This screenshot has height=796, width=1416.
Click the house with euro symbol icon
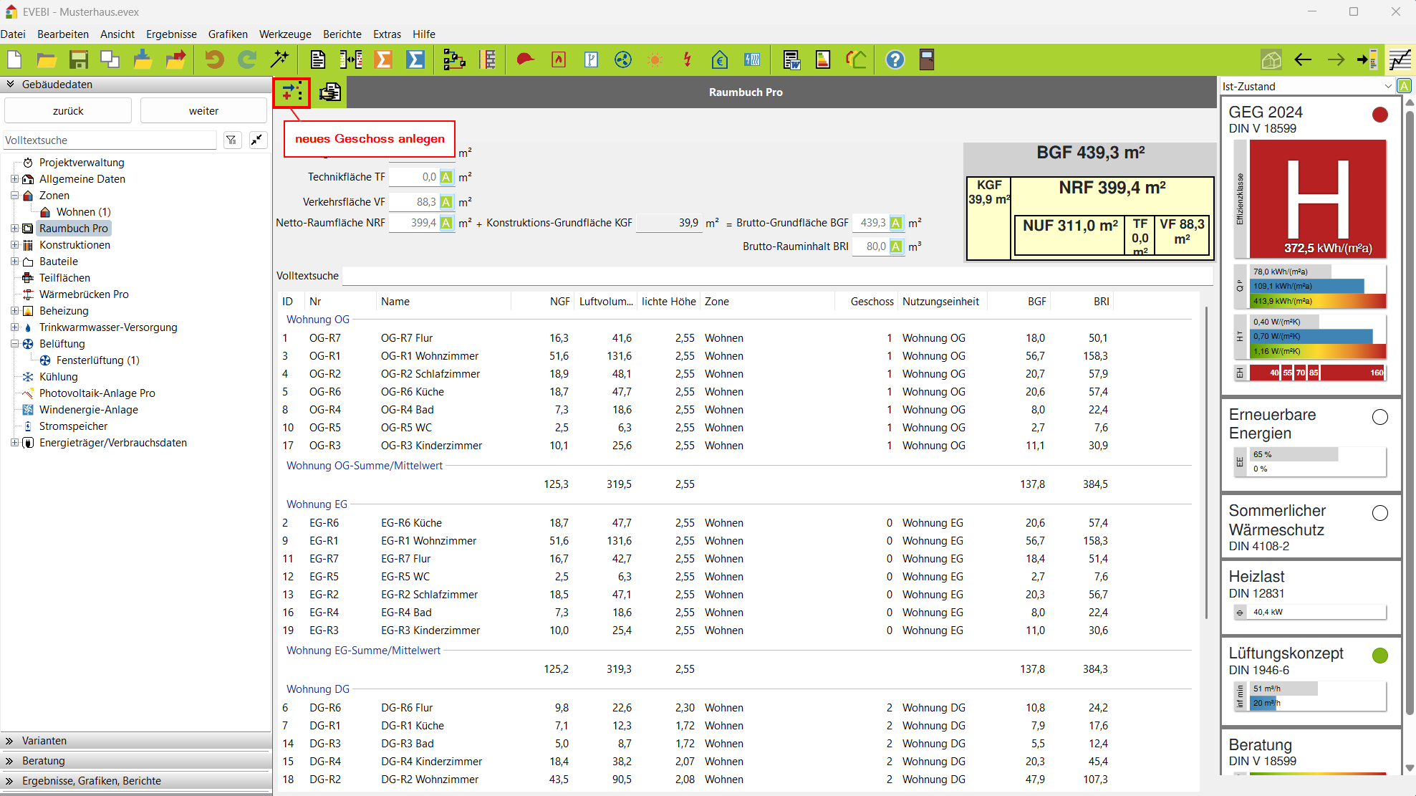point(719,59)
